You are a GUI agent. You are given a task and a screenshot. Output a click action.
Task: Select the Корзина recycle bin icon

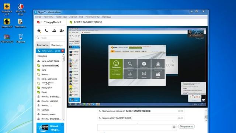pyautogui.click(x=21, y=38)
